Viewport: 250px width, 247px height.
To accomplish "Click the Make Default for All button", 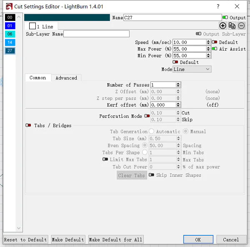I will click(115, 239).
